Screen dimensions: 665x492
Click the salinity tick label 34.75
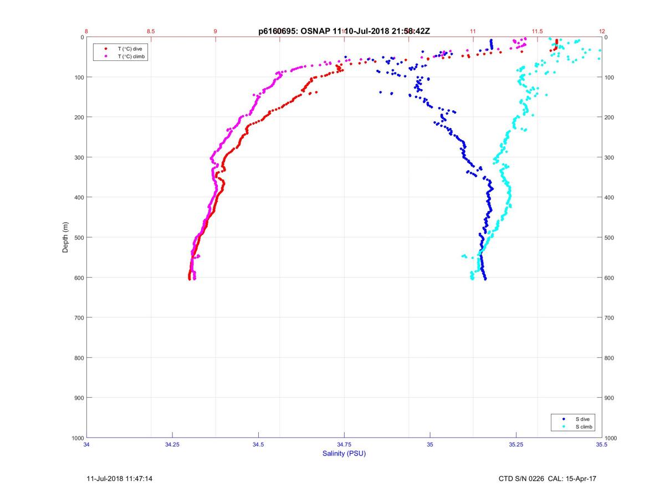tap(344, 444)
